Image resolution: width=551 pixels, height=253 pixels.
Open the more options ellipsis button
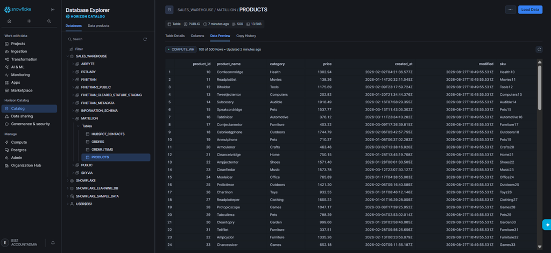[x=511, y=10]
